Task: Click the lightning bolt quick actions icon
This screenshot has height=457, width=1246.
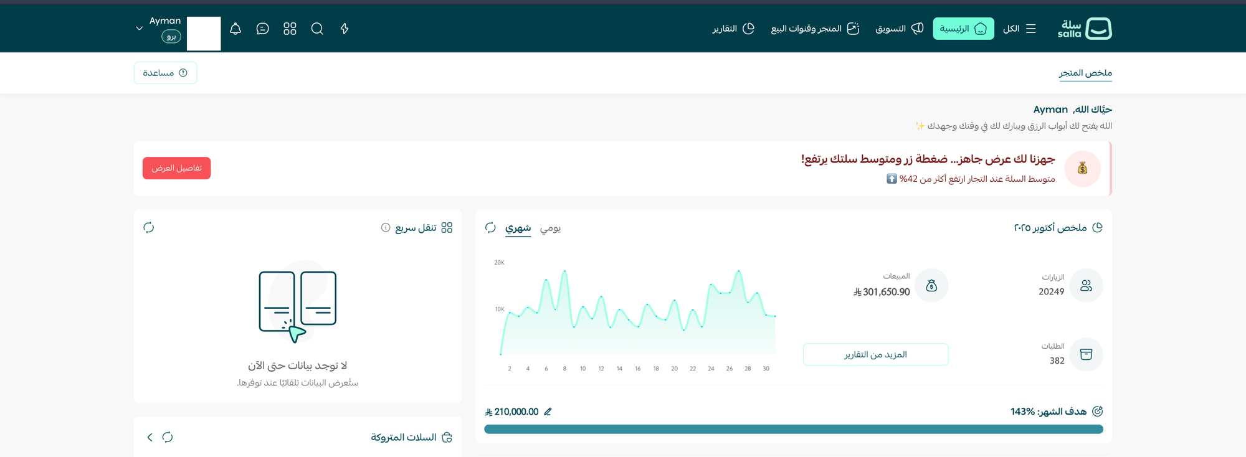Action: click(345, 29)
